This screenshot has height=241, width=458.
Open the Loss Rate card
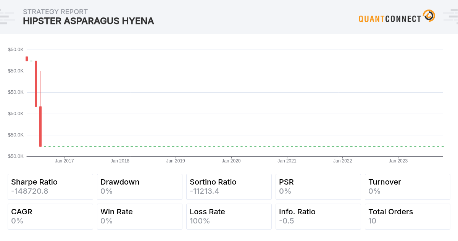[229, 217]
